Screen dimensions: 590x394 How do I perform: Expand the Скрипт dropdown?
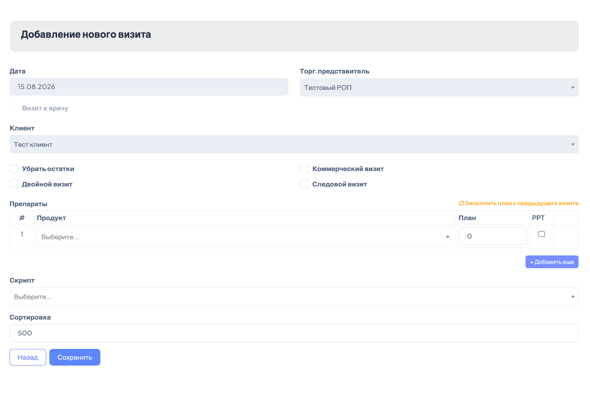click(x=294, y=296)
